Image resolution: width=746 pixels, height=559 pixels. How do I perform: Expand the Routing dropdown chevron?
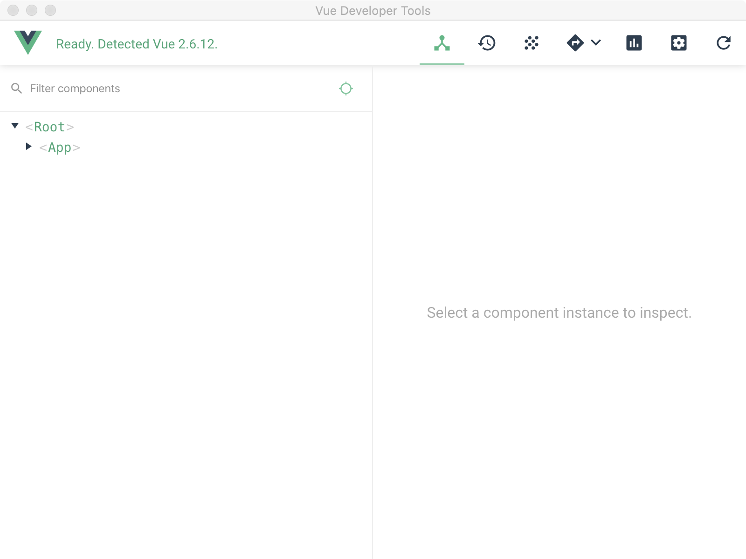(596, 43)
